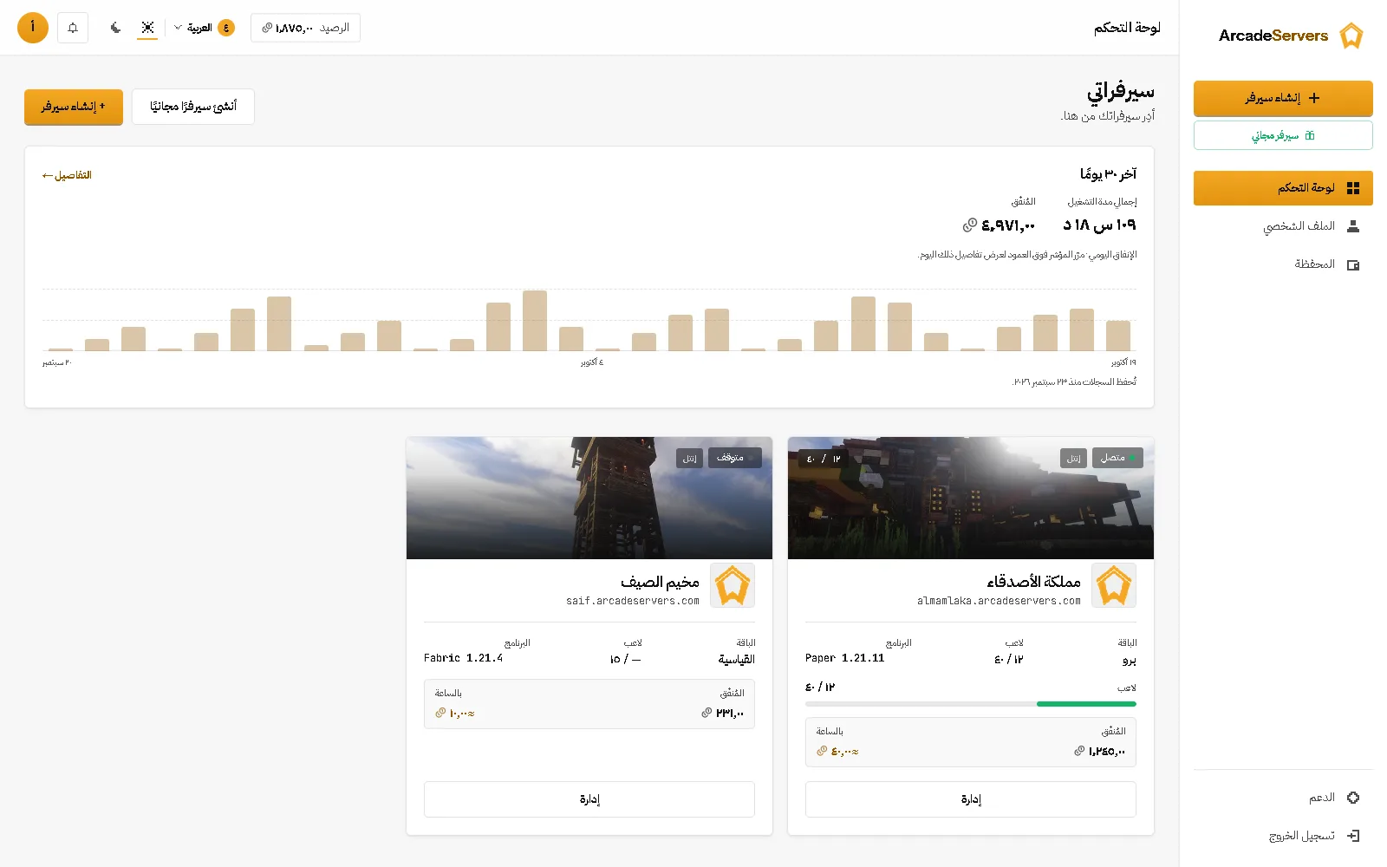Click sidebar إنشاء سيرفر button
This screenshot has width=1387, height=867.
click(1283, 98)
